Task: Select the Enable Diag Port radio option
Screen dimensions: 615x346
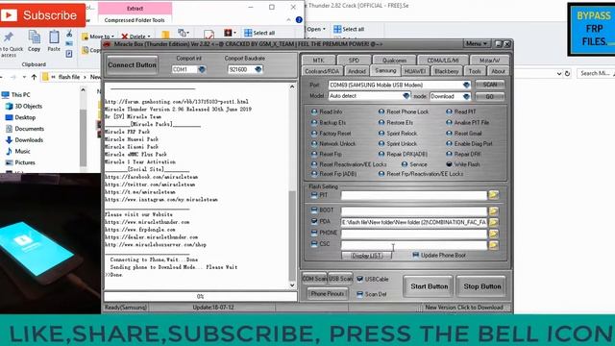Action: pos(469,143)
